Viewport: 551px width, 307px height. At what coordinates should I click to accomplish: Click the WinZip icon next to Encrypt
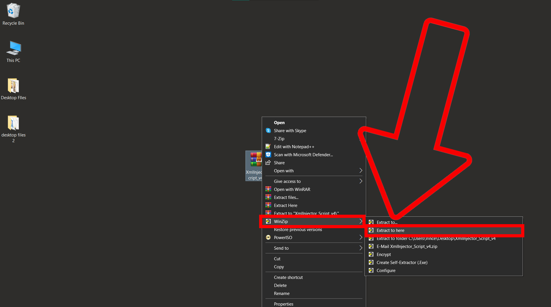371,254
